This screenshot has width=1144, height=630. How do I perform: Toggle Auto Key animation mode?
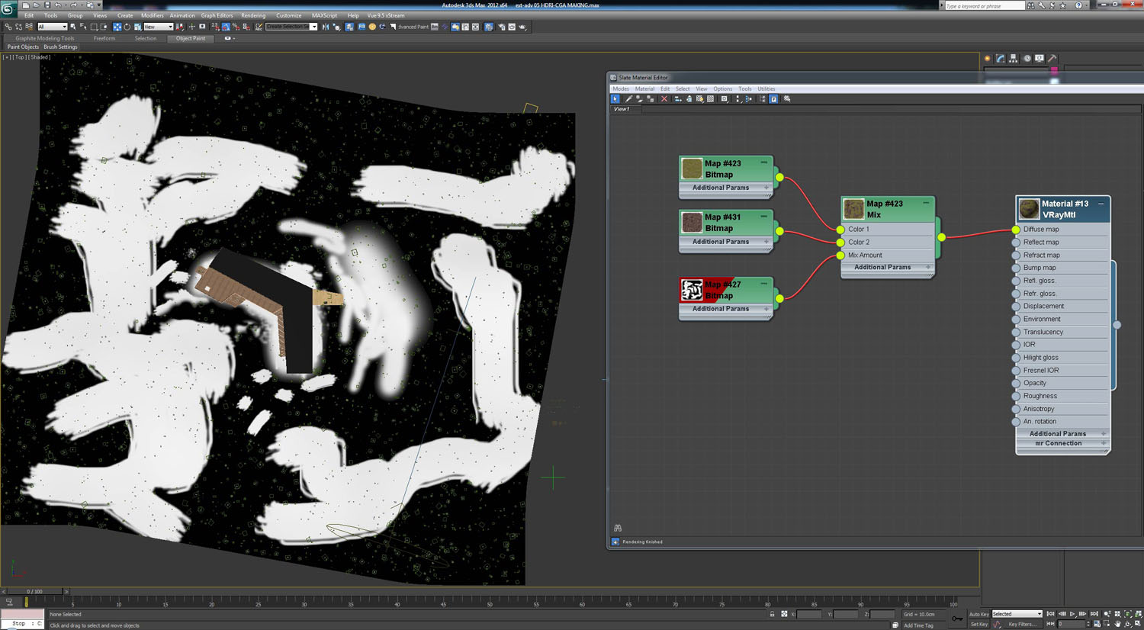coord(979,614)
